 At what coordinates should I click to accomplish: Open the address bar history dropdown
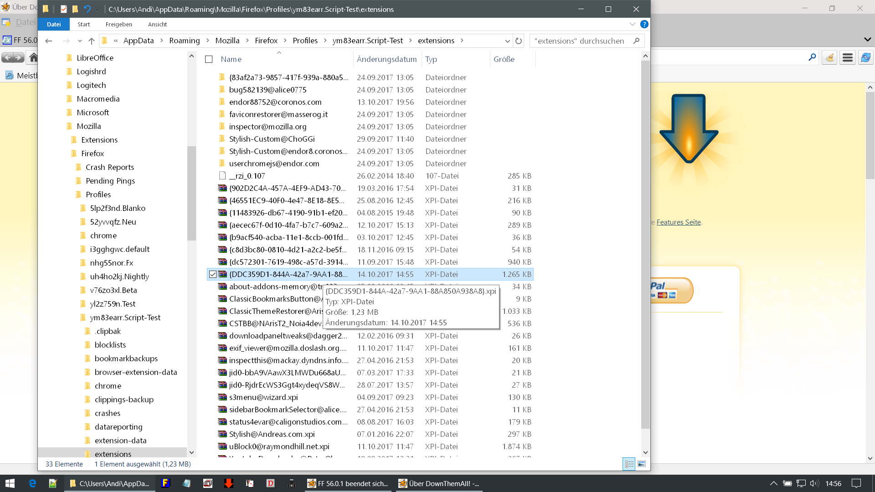click(507, 41)
